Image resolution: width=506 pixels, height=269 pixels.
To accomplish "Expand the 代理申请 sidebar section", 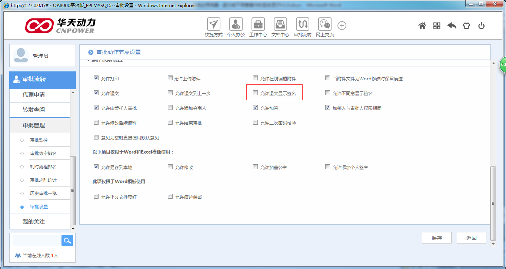I will [x=34, y=95].
